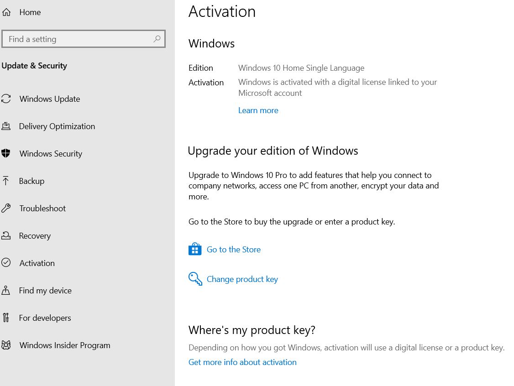Image resolution: width=514 pixels, height=386 pixels.
Task: Click the Learn more link
Action: coord(258,110)
